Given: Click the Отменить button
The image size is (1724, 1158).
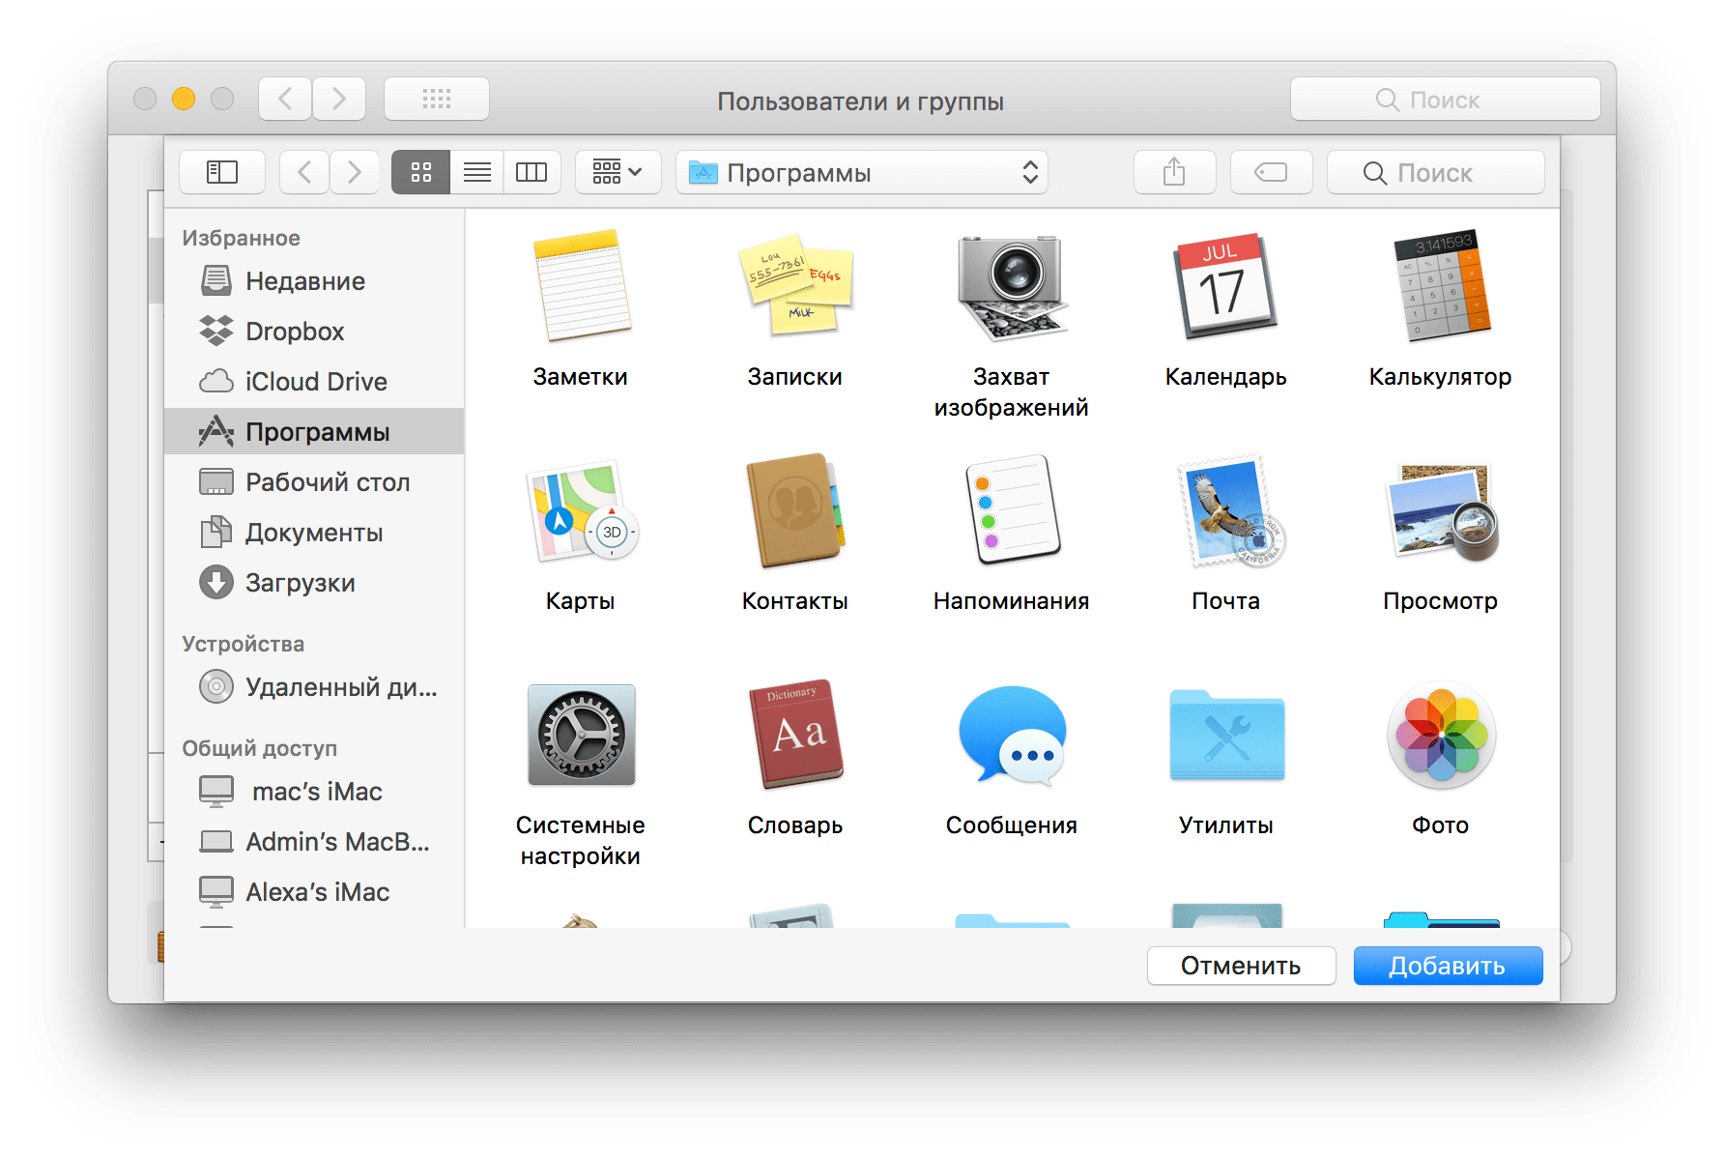Looking at the screenshot, I should [x=1241, y=966].
